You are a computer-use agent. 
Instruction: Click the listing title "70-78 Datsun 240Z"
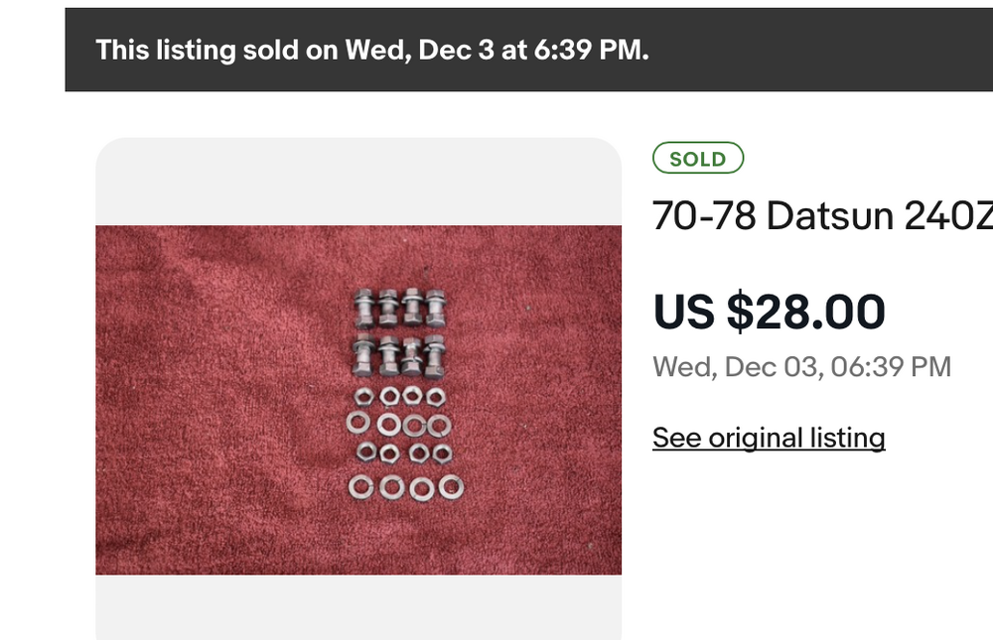click(x=822, y=215)
